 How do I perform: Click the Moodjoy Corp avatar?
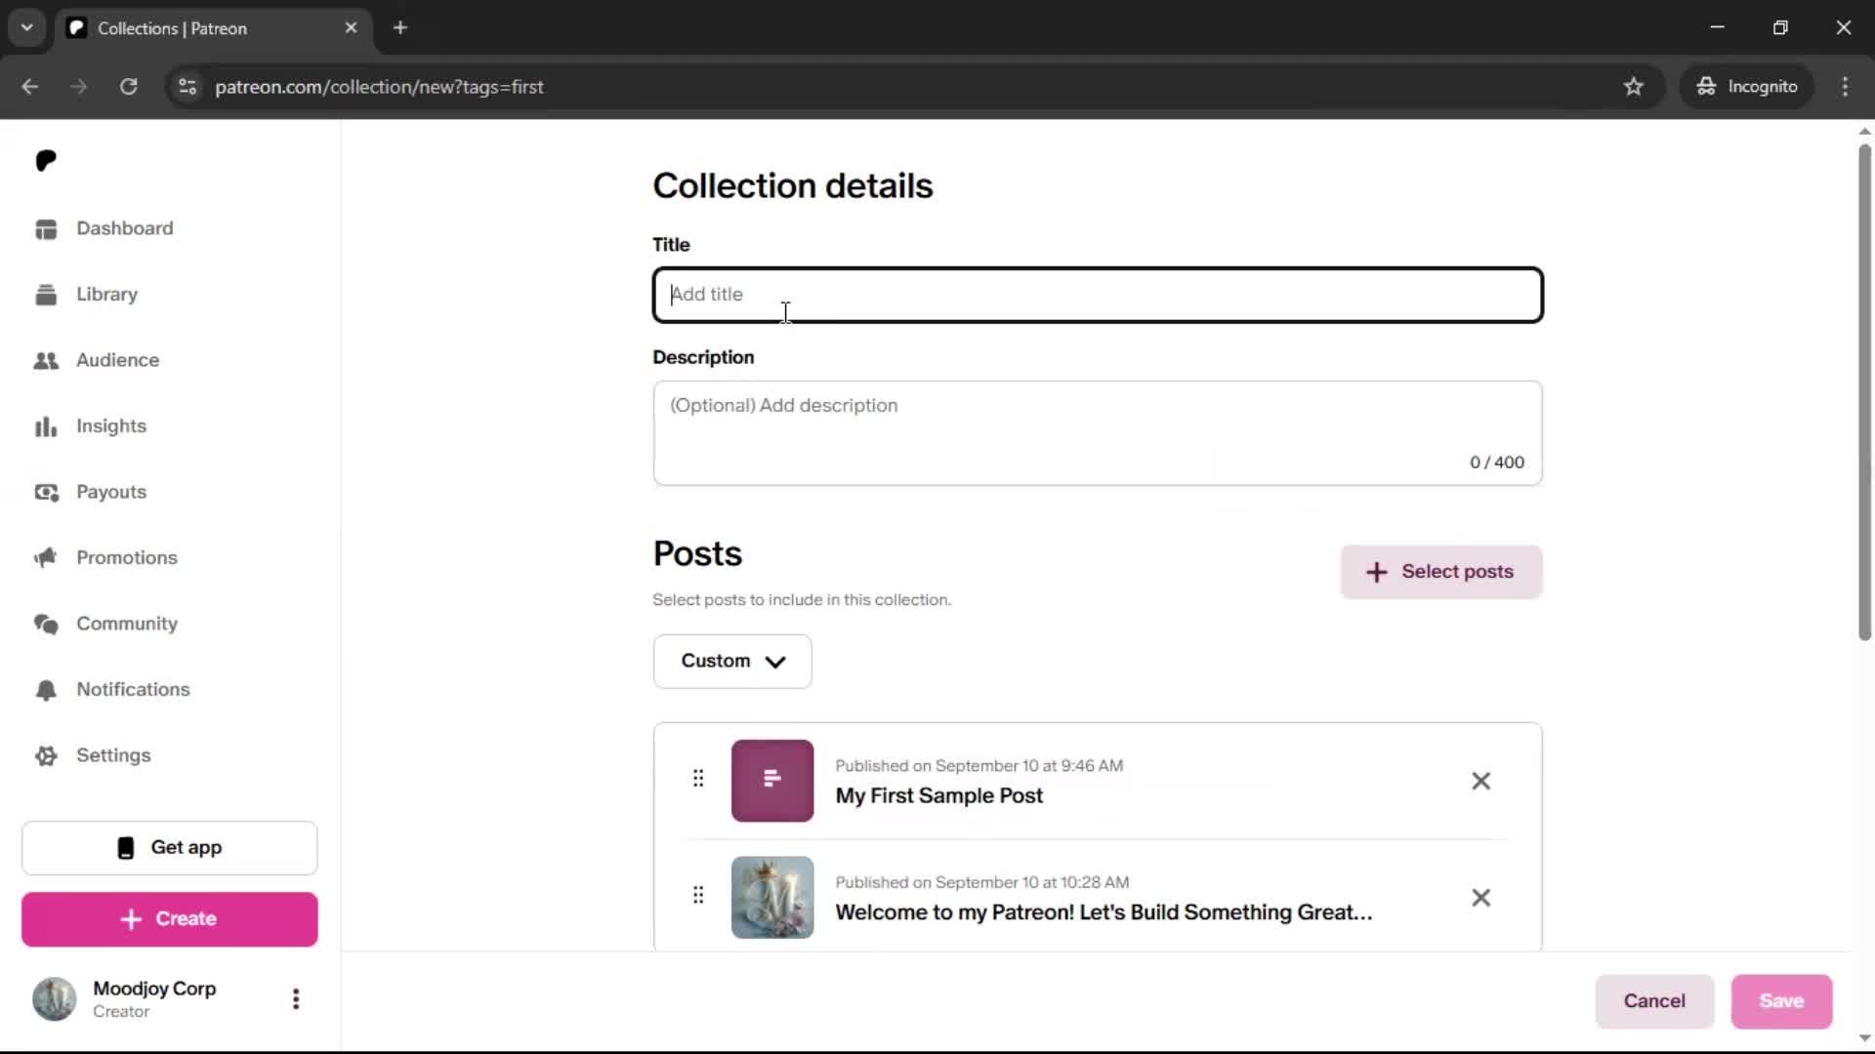[55, 999]
